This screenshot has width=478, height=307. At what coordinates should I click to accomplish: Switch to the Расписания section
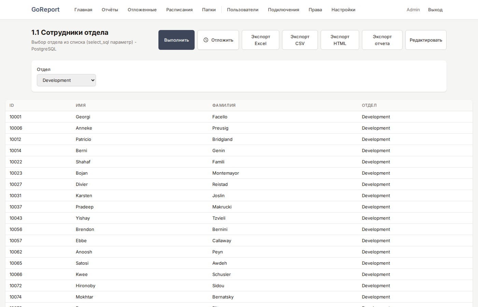click(x=179, y=10)
